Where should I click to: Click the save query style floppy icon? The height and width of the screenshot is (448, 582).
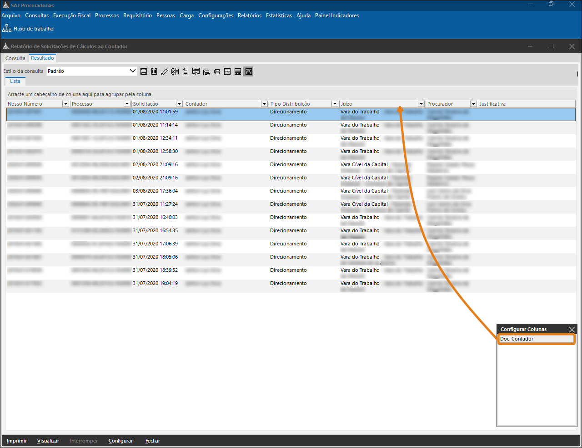coord(144,71)
